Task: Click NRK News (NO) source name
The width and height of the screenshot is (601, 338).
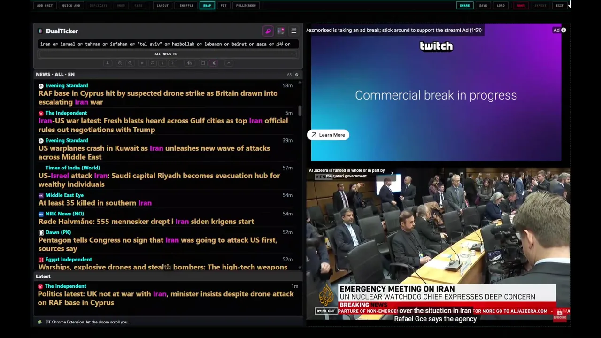Action: (65, 214)
